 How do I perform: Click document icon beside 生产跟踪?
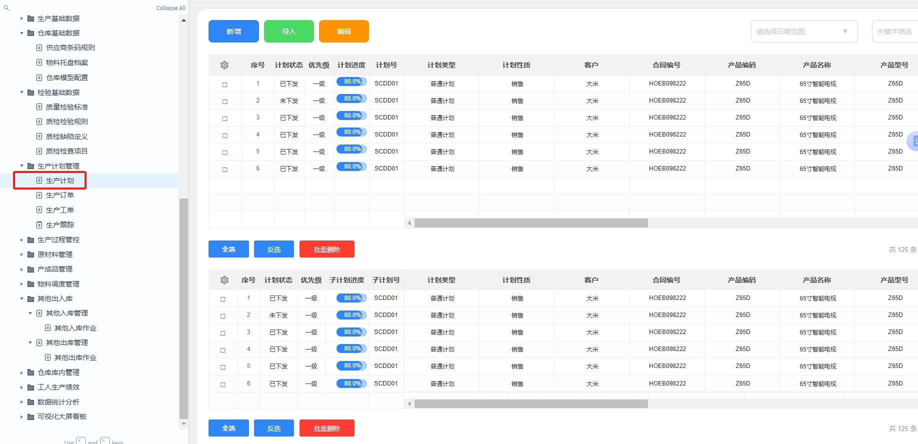(39, 224)
